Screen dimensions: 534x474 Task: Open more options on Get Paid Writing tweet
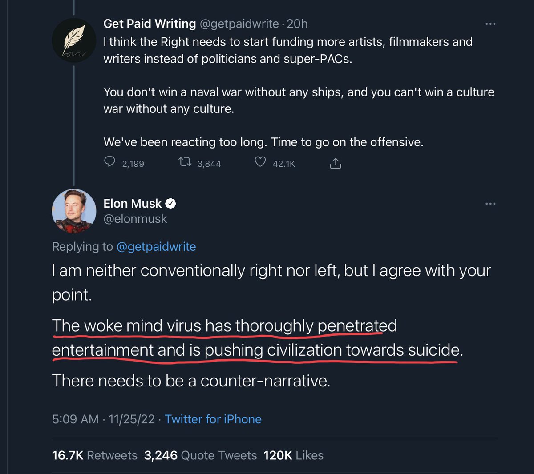tap(490, 24)
